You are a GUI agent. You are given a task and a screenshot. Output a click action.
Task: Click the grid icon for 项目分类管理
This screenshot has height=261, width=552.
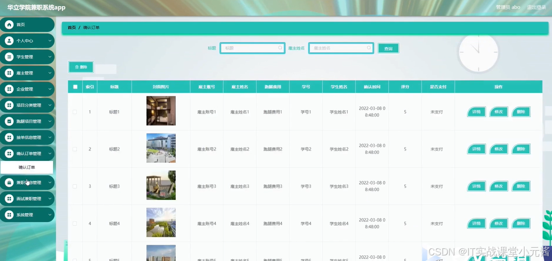pos(9,105)
